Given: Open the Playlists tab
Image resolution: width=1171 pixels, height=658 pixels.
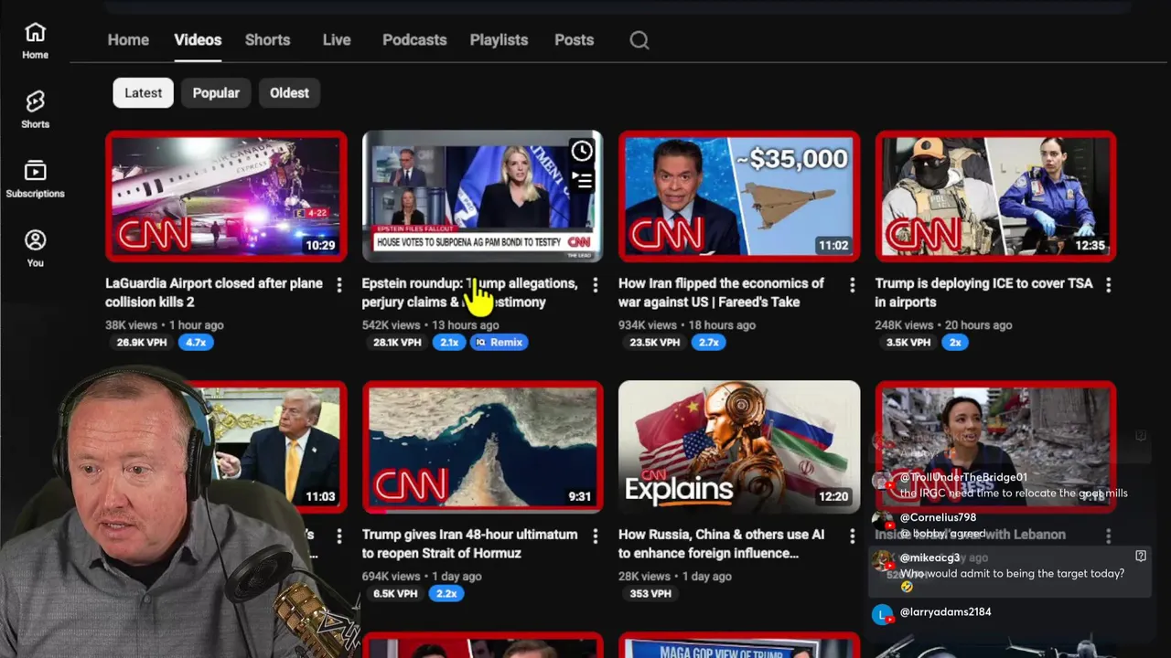Looking at the screenshot, I should pyautogui.click(x=499, y=40).
